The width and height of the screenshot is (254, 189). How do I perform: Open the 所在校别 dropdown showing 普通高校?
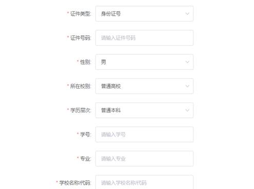pyautogui.click(x=144, y=86)
